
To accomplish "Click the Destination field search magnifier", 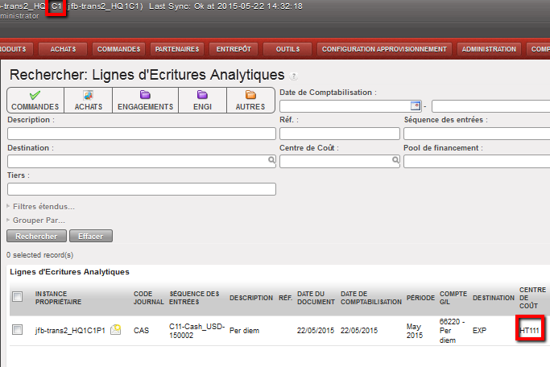I will tap(271, 161).
